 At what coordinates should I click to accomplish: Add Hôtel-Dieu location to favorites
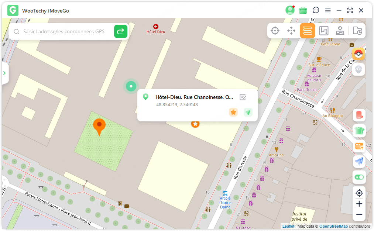coord(233,112)
